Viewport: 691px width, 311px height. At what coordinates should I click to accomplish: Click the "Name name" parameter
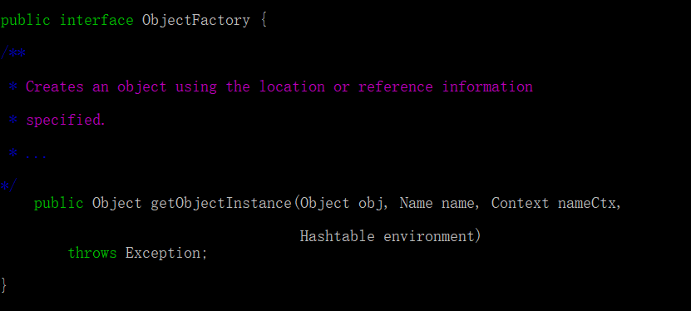click(436, 203)
